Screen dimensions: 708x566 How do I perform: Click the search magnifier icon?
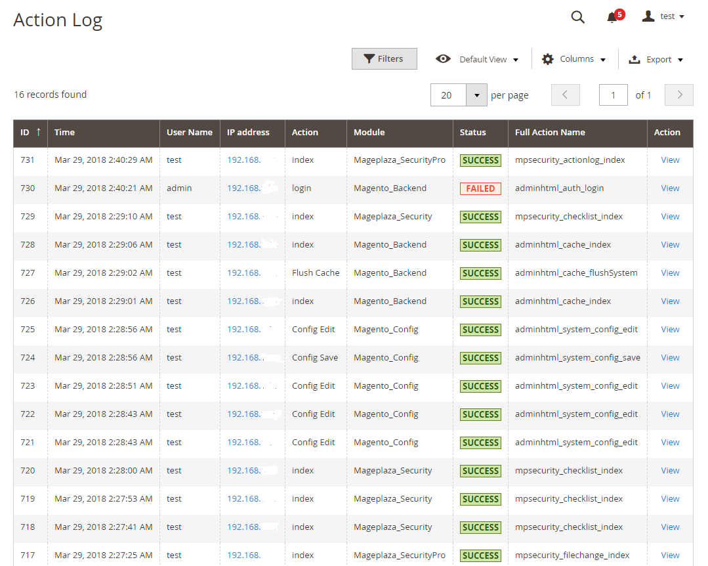[577, 17]
